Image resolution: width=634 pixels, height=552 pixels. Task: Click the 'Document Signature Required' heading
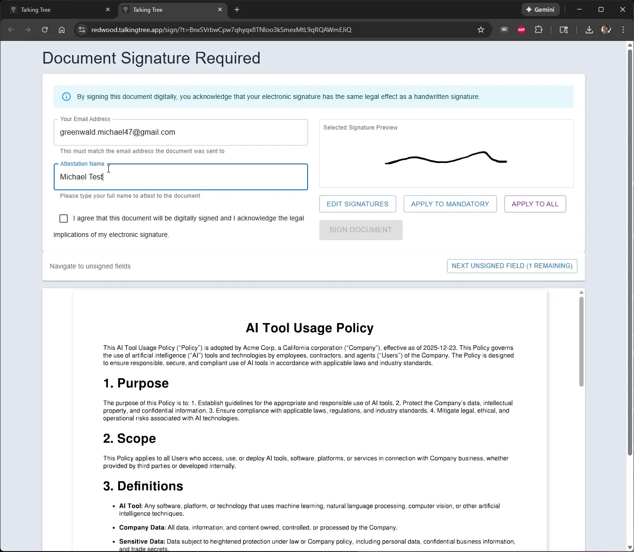151,58
